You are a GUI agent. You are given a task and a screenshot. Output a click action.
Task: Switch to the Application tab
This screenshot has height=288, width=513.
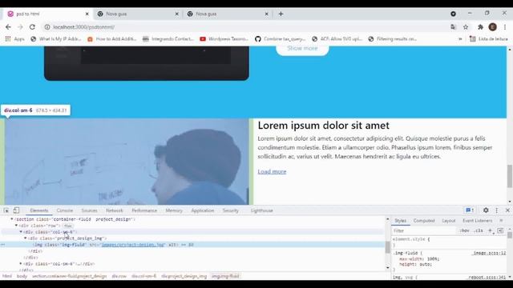point(203,210)
